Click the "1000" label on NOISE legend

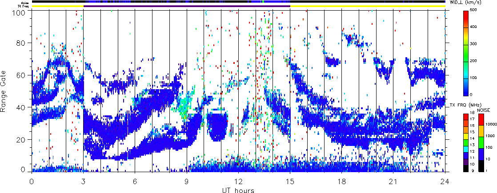(490, 136)
